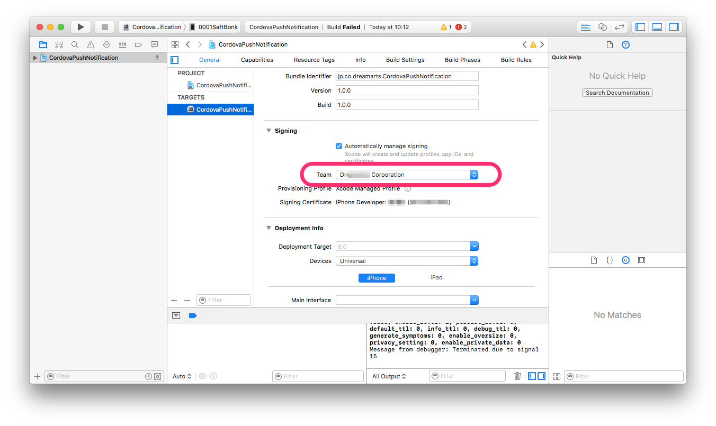Toggle the Utilities pane visibility
The image size is (716, 426).
pos(674,27)
